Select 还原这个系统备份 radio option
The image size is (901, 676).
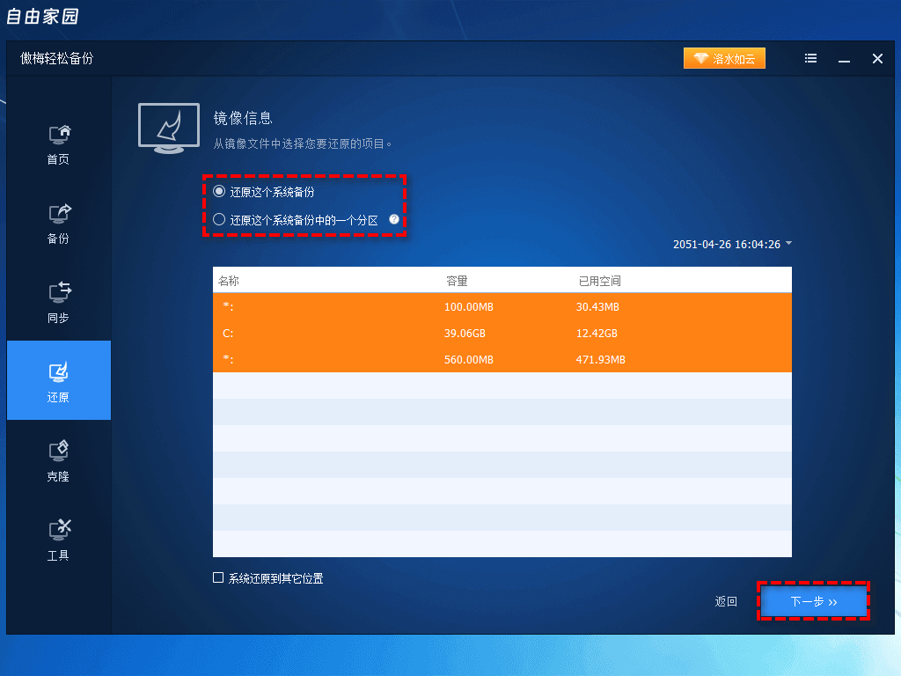pyautogui.click(x=218, y=191)
